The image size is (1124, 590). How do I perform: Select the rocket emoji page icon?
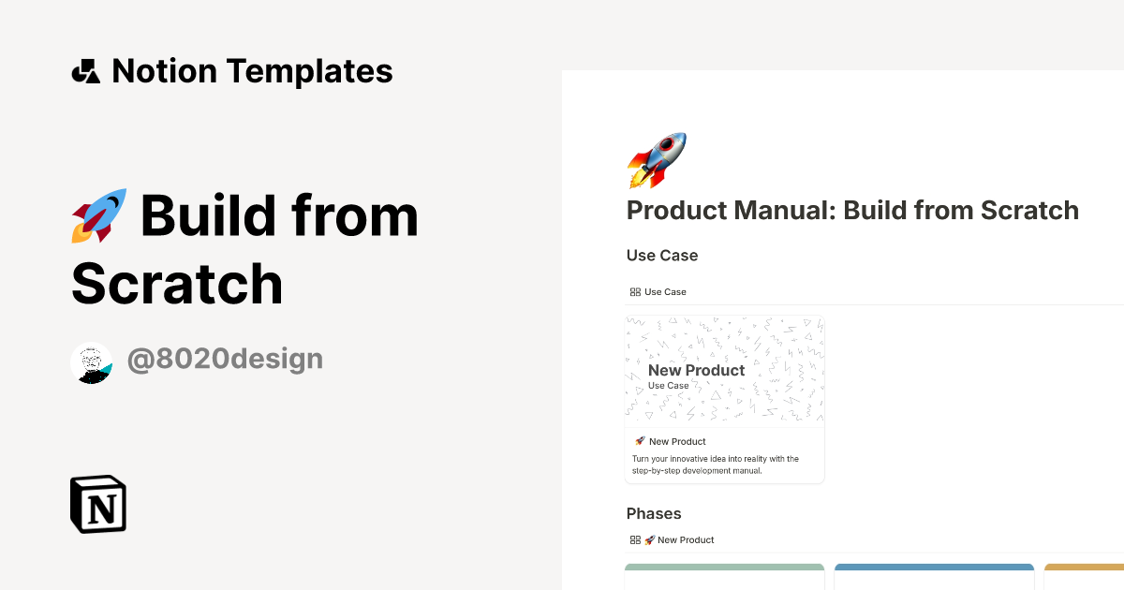click(x=655, y=157)
